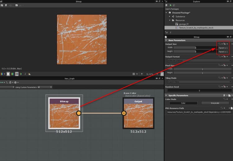
Task: Click the Bitmap node in the graph
Action: [64, 113]
